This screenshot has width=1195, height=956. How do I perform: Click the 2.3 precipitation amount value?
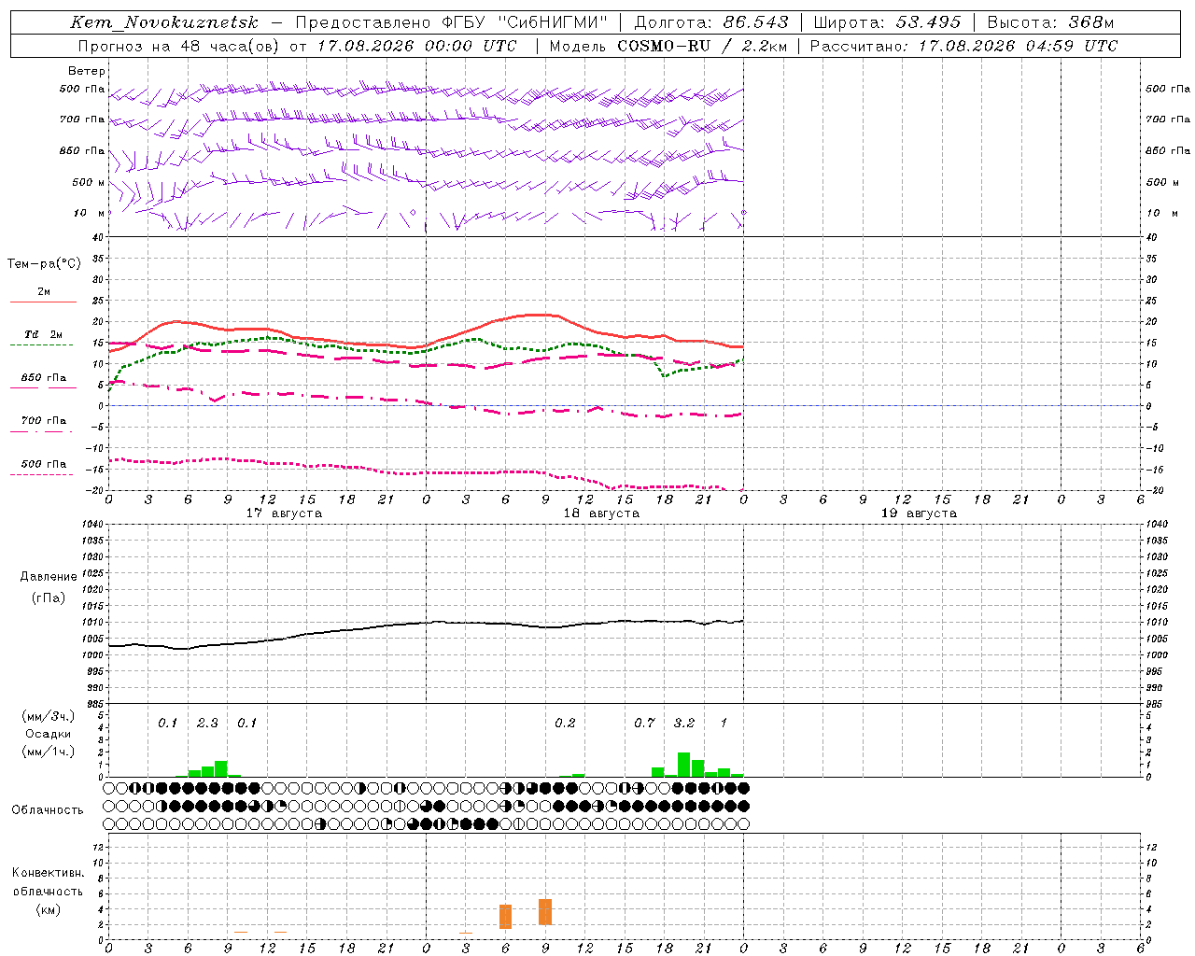(207, 723)
